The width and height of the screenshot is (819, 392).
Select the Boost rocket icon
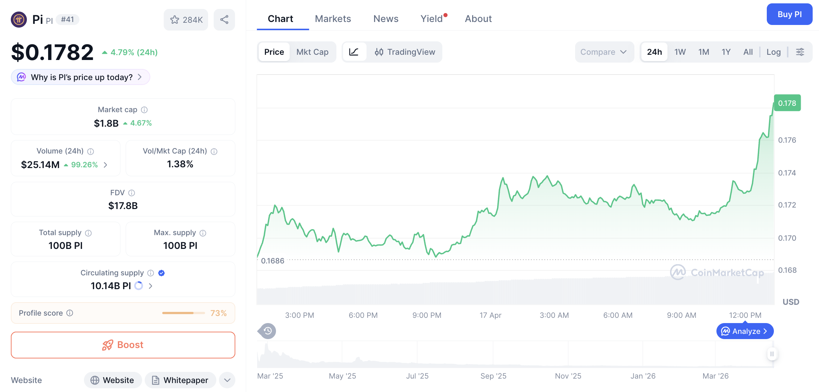[x=108, y=345]
